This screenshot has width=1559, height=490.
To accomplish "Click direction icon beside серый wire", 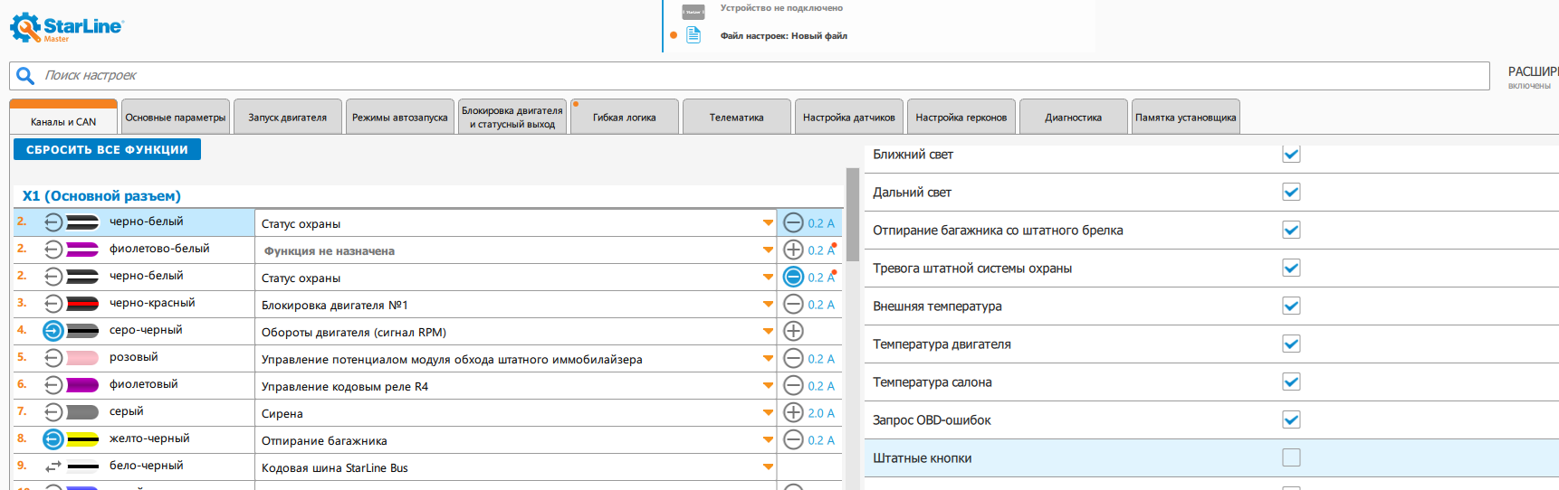I will click(x=53, y=412).
